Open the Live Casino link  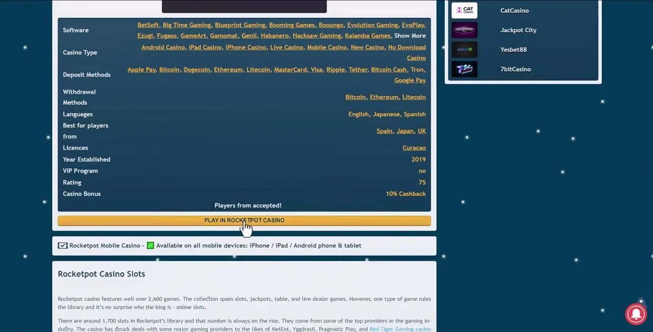tap(287, 47)
